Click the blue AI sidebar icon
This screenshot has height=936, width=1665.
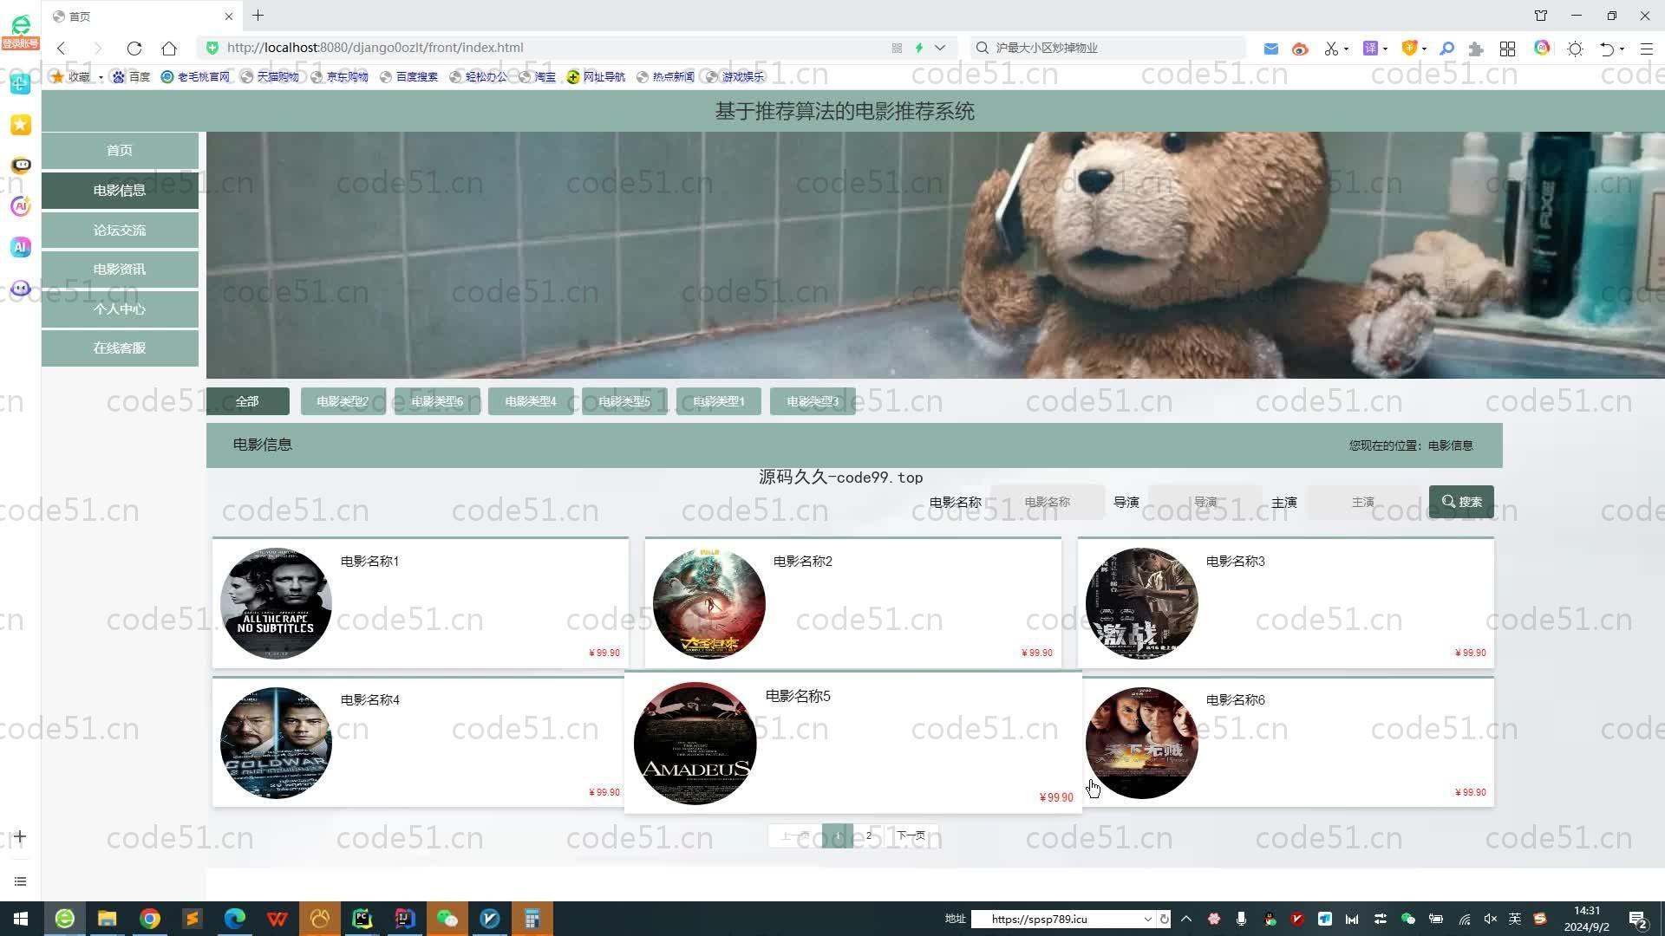pos(21,247)
